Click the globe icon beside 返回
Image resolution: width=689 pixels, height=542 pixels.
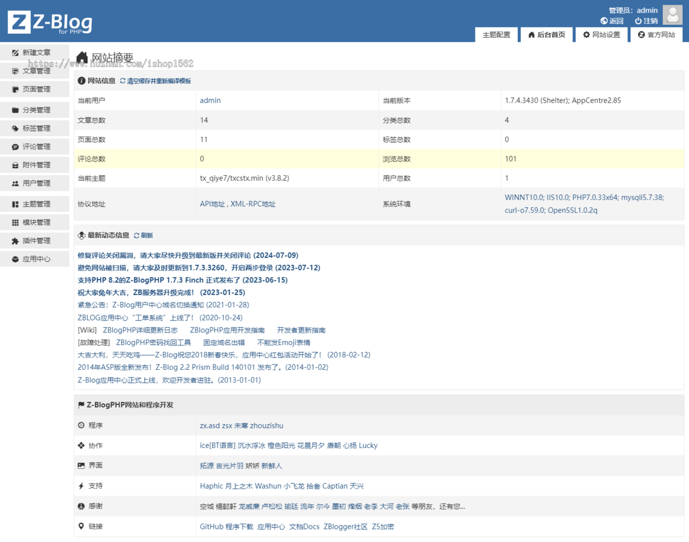604,21
